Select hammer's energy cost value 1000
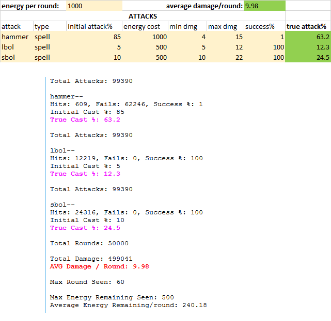 pos(145,37)
